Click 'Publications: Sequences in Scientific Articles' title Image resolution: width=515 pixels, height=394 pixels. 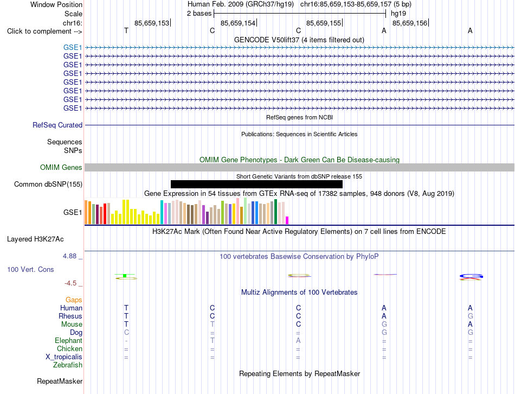[x=299, y=134]
